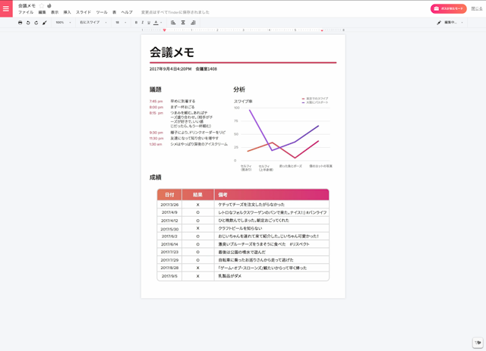Open the スライド menu
Image resolution: width=486 pixels, height=351 pixels.
point(84,12)
